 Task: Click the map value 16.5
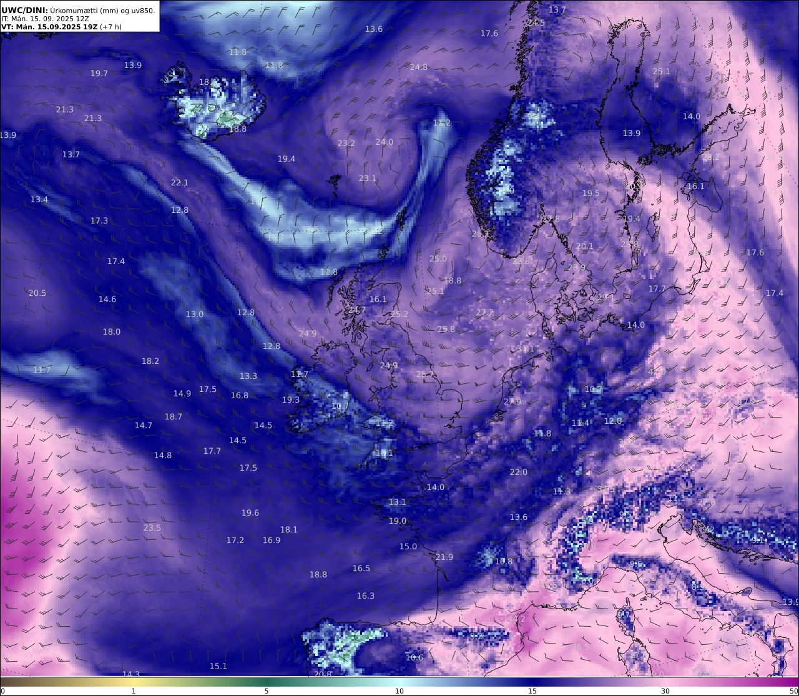point(361,569)
